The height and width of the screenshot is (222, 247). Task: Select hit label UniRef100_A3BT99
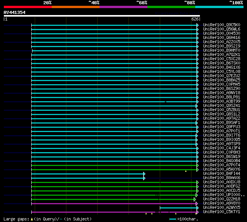click(222, 102)
